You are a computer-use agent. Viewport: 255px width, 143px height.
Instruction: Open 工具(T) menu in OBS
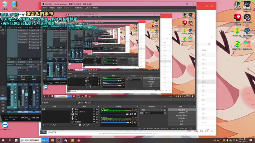[x=88, y=8]
